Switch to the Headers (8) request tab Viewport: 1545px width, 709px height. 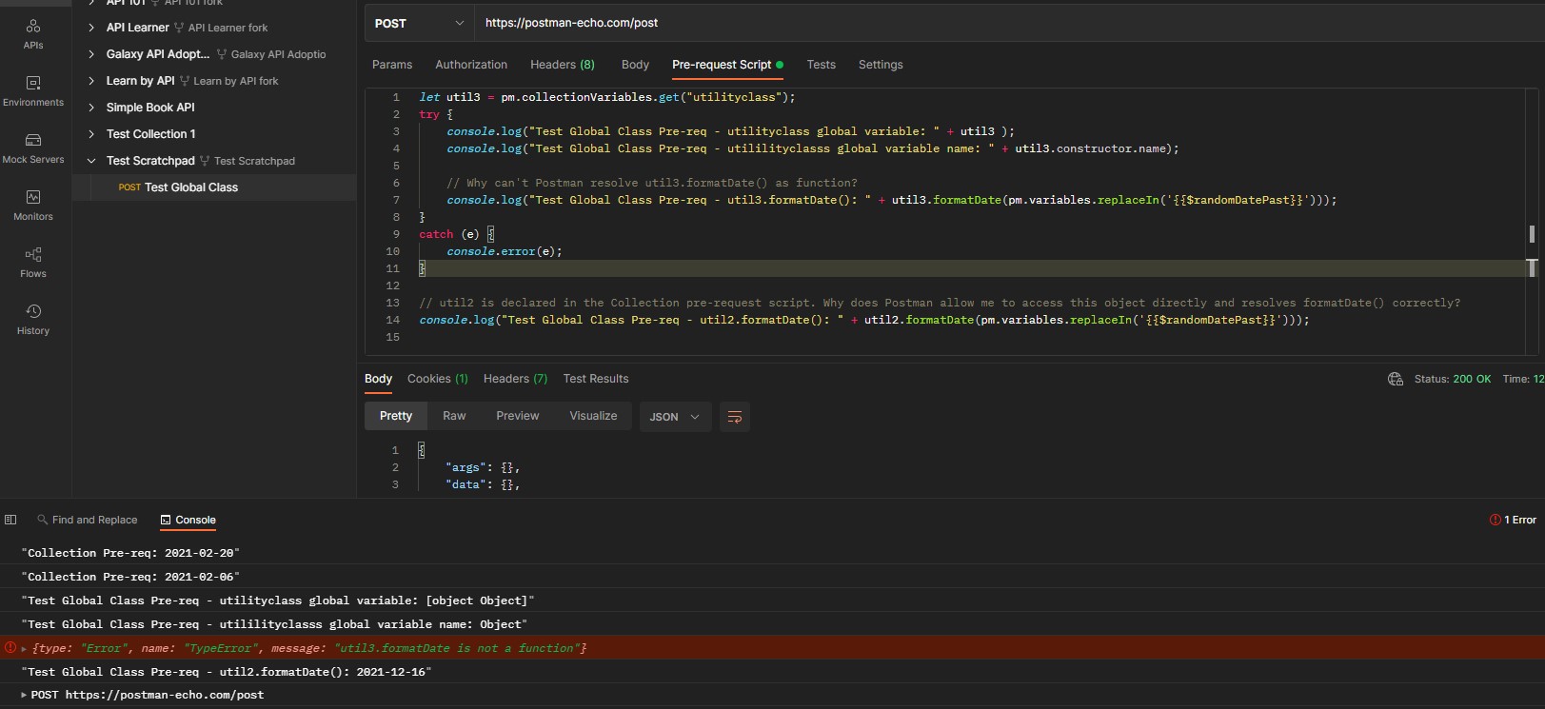[x=562, y=65]
